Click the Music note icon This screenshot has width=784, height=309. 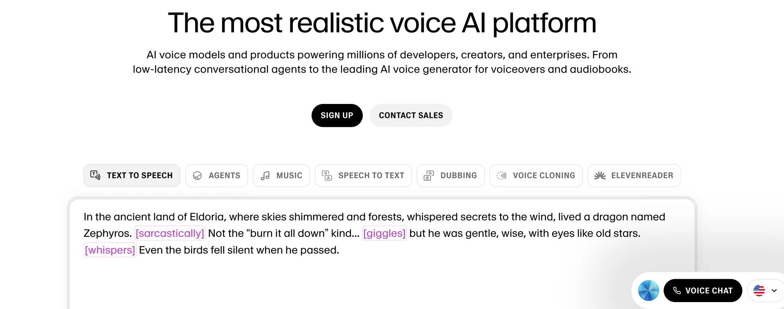click(265, 176)
